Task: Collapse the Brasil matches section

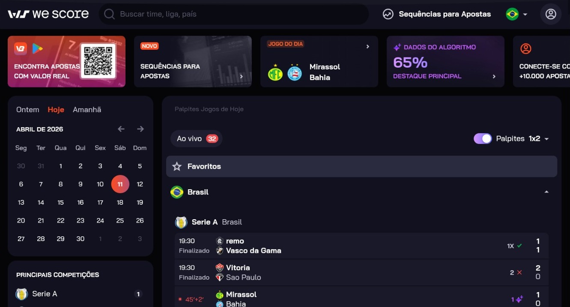Action: [x=546, y=192]
